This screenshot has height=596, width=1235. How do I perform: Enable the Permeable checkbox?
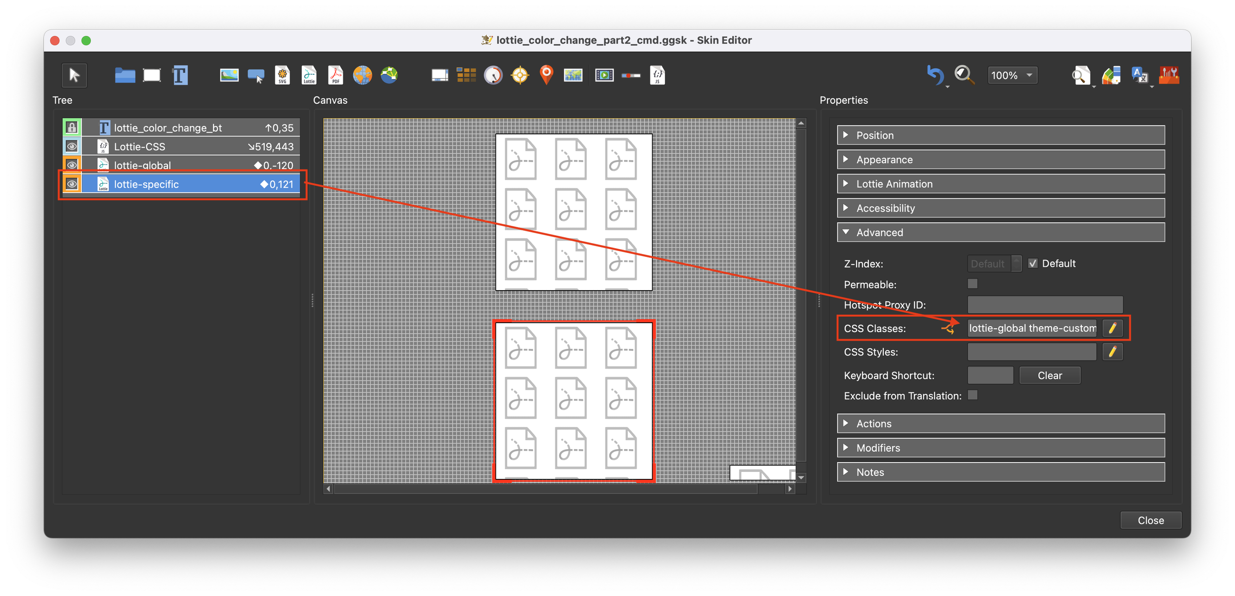coord(972,284)
